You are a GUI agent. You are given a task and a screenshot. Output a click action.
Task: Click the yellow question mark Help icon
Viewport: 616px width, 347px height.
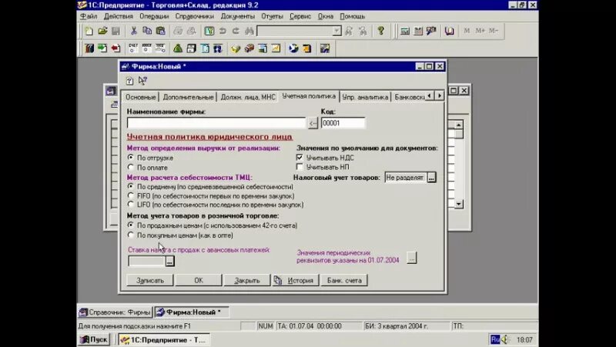coord(380,31)
